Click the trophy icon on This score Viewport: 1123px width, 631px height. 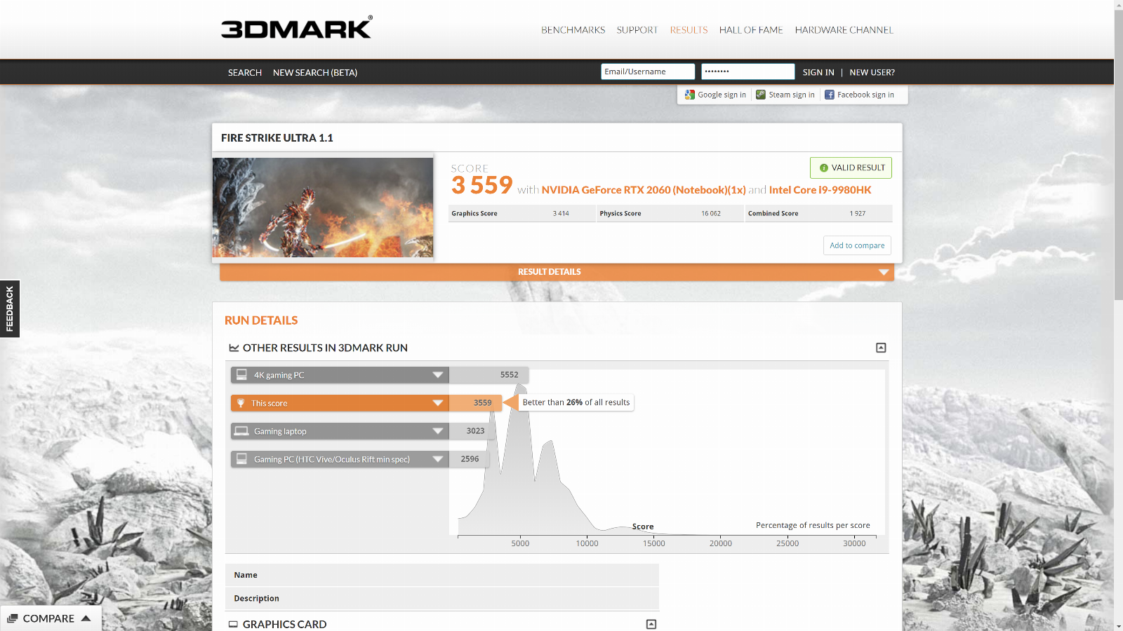tap(241, 403)
